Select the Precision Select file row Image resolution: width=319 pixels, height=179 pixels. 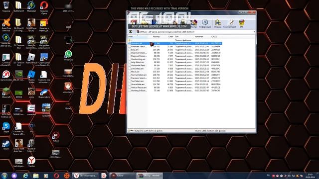[x=175, y=78]
